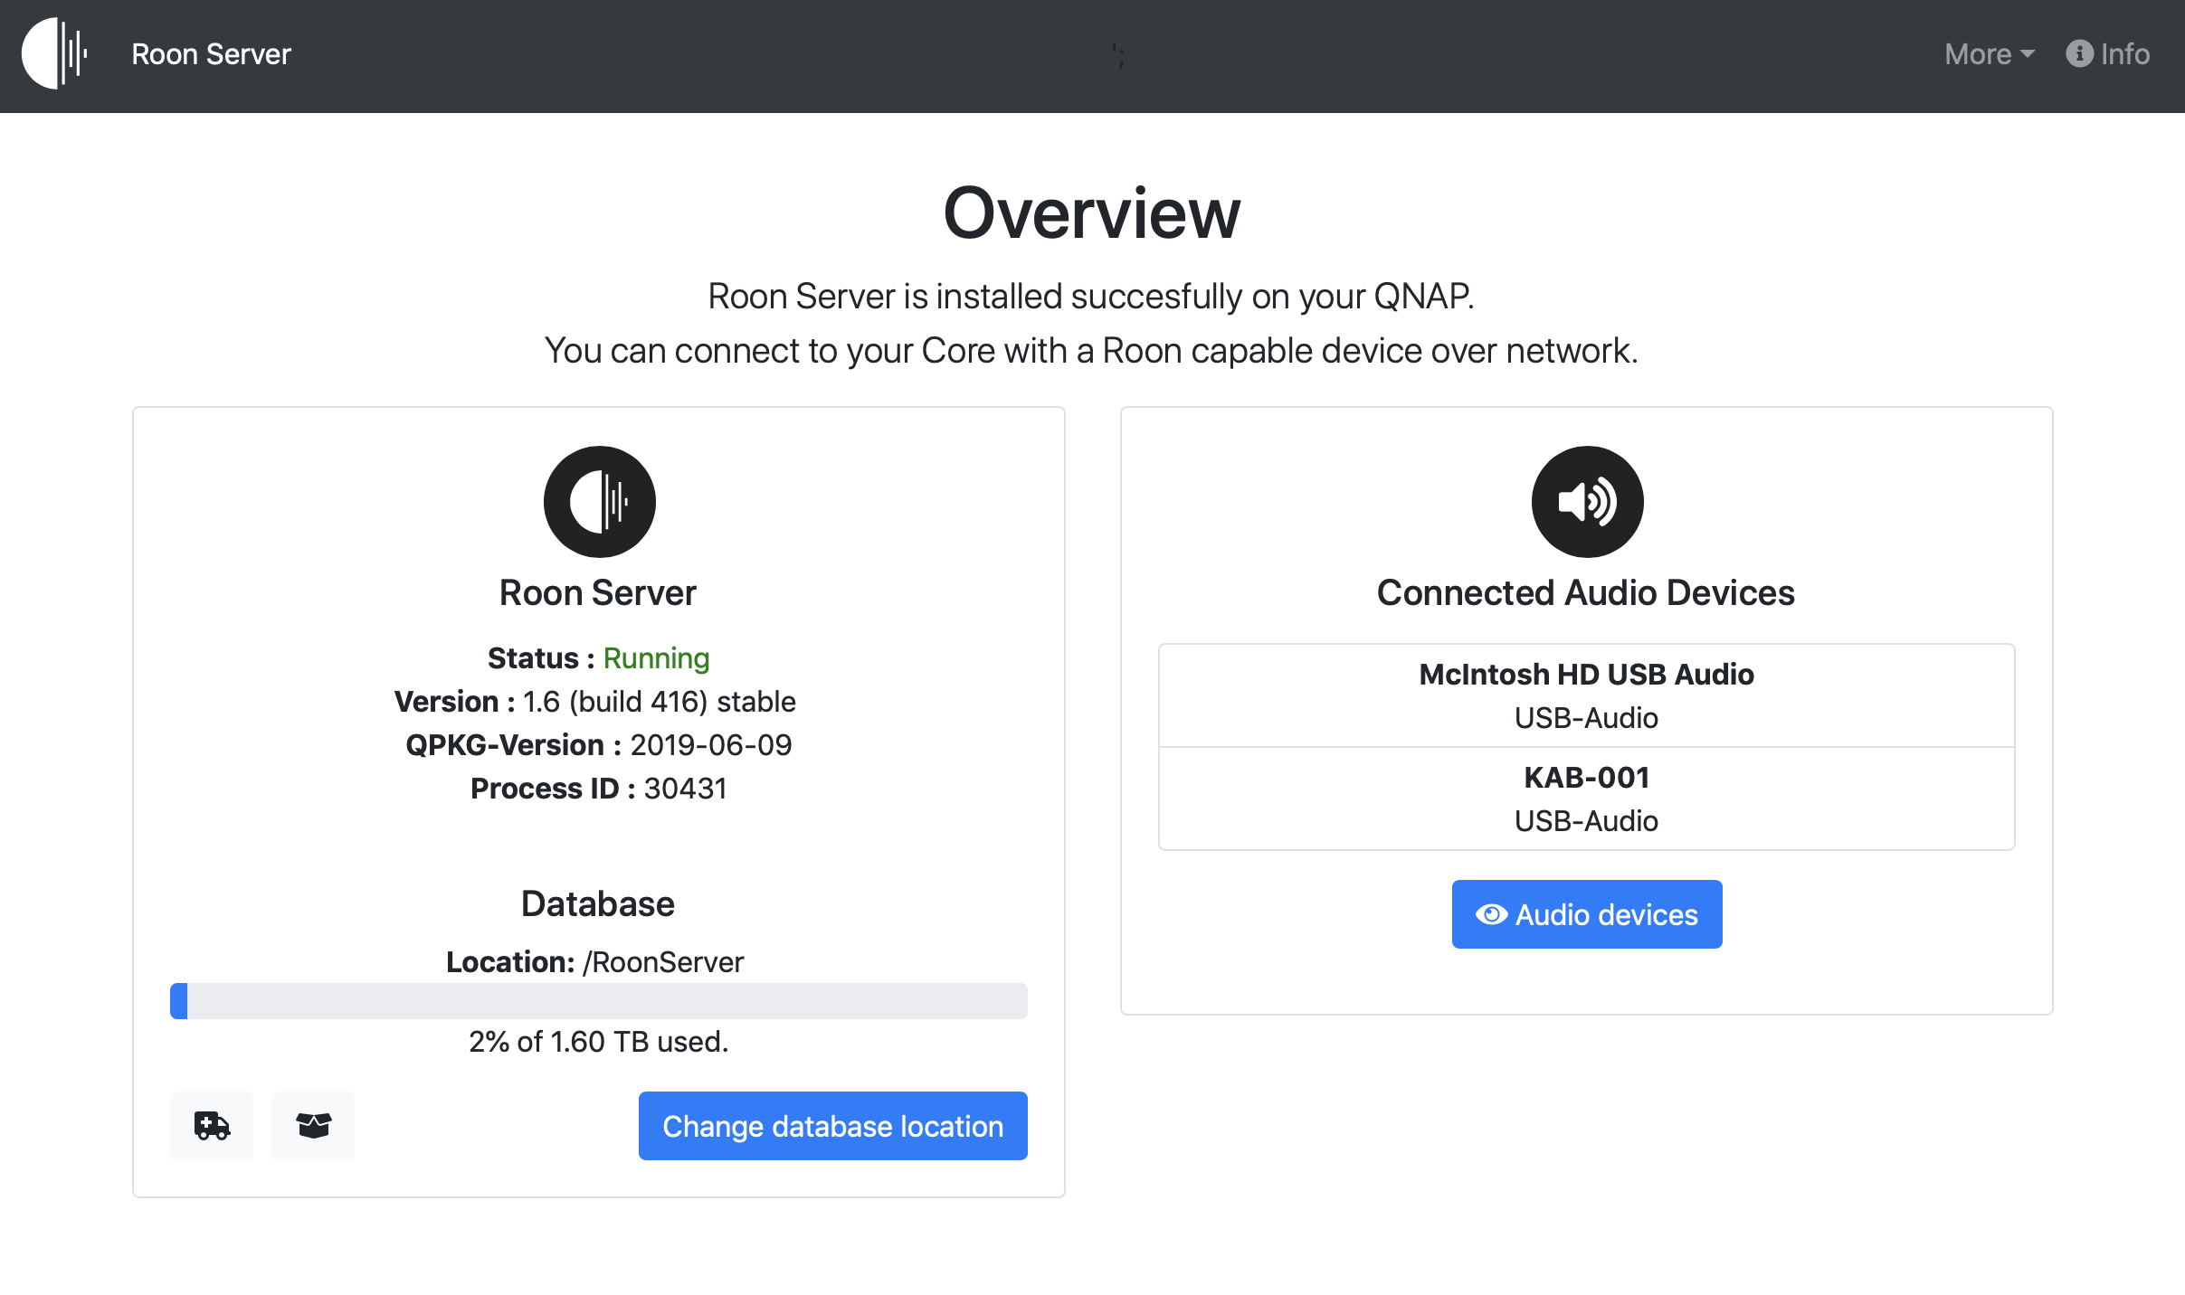Open the Roon Server home link
The height and width of the screenshot is (1295, 2185).
pyautogui.click(x=211, y=54)
